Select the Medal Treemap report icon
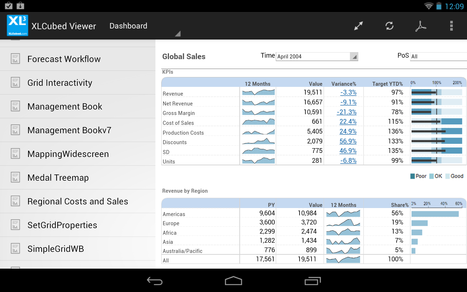This screenshot has height=292, width=467. 15,177
